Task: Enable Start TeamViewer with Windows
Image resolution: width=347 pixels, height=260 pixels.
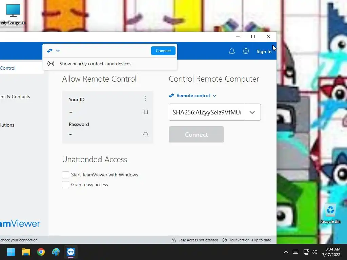Action: 65,175
